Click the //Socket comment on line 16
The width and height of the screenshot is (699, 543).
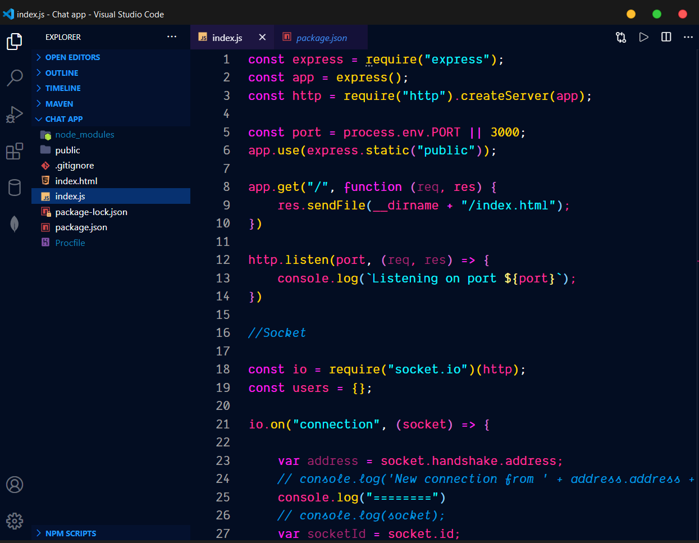coord(277,333)
